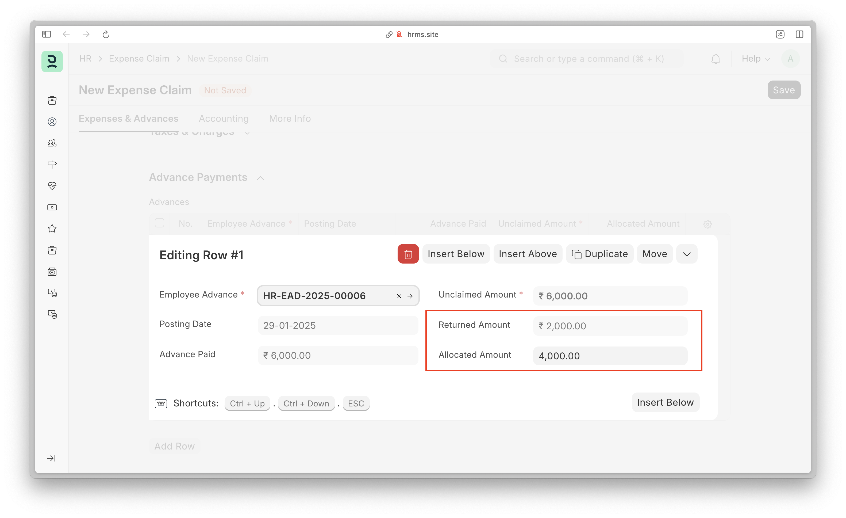The image size is (846, 518).
Task: Click the Duplicate row button
Action: 599,254
